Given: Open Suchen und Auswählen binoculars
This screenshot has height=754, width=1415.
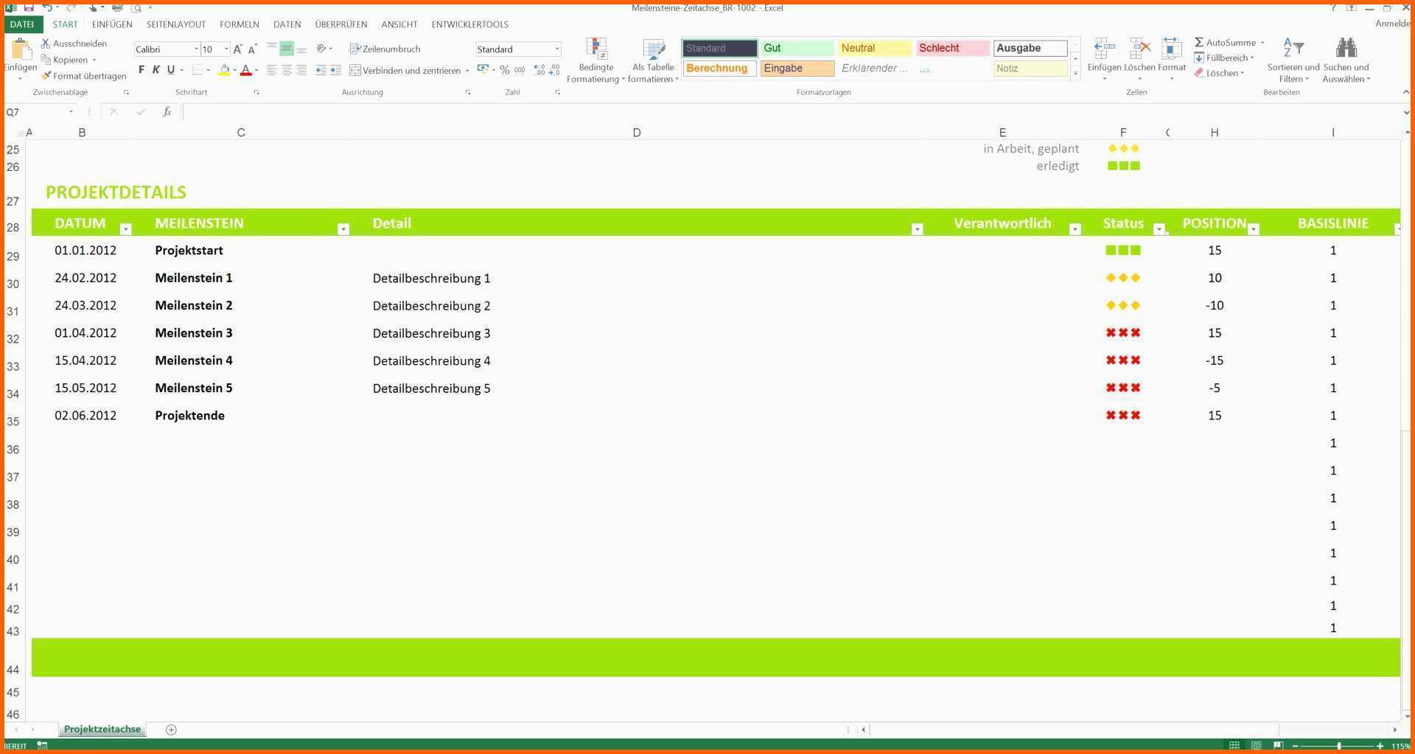Looking at the screenshot, I should [1346, 60].
